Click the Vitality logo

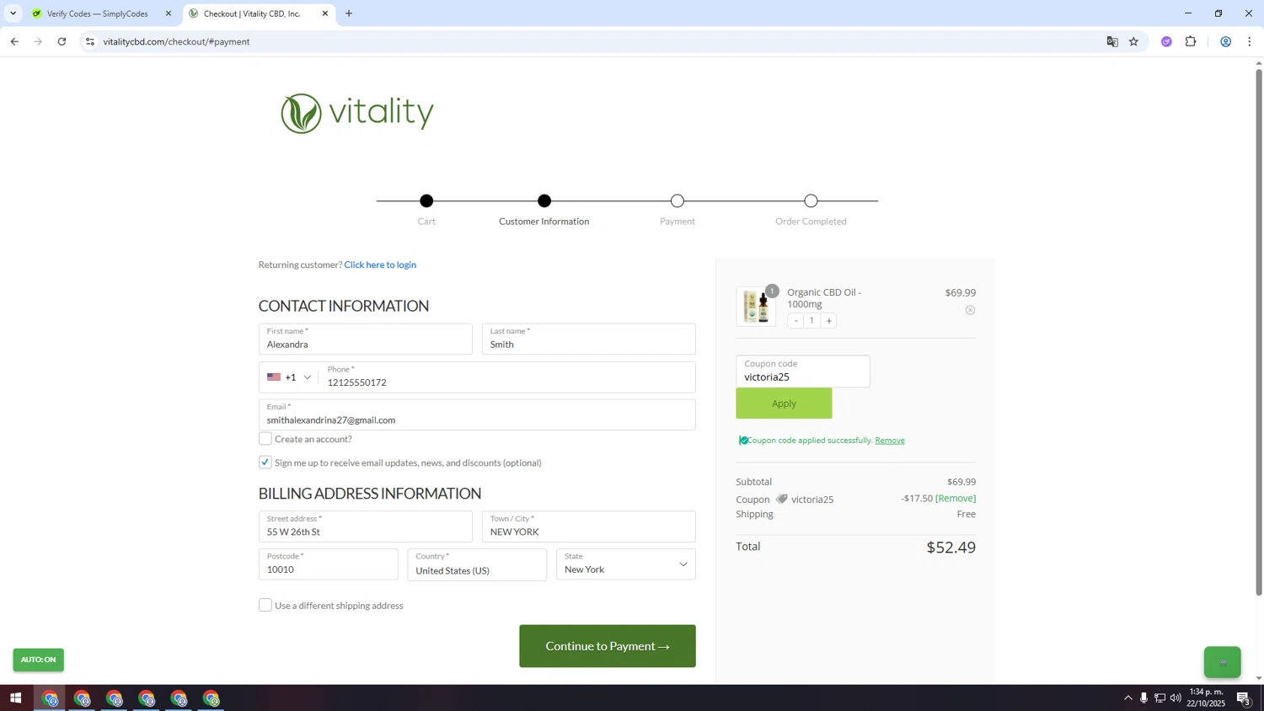[x=357, y=113]
